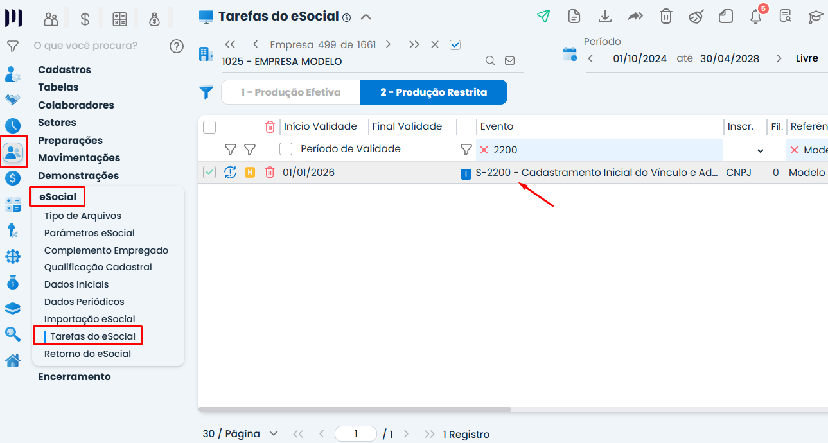Open Retorno do eSocial in the submenu
Image resolution: width=828 pixels, height=443 pixels.
pos(87,354)
